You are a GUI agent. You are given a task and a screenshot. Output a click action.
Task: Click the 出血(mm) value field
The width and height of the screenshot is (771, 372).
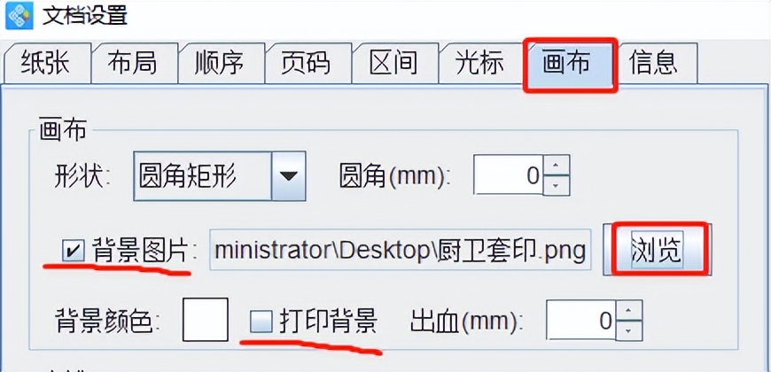point(581,320)
